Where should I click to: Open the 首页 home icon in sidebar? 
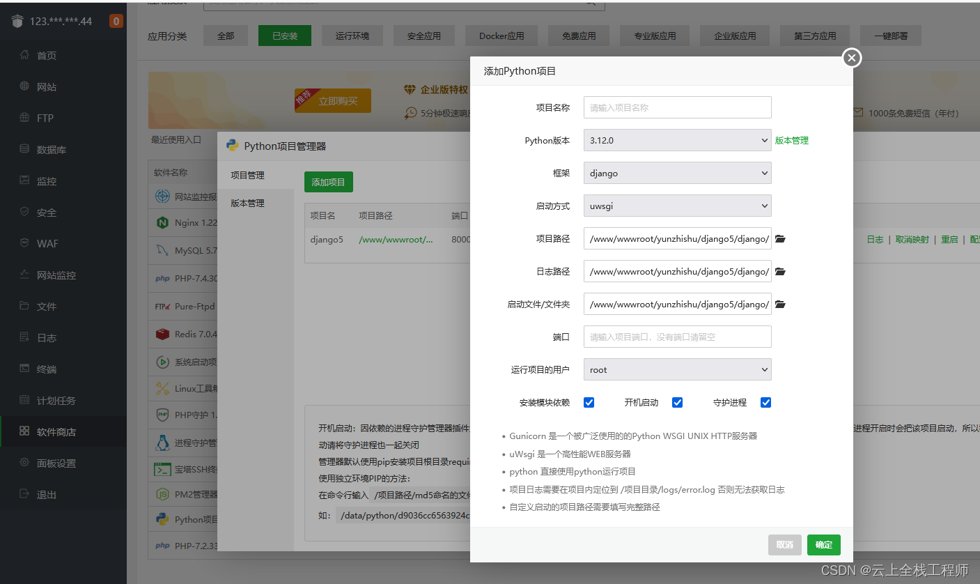click(24, 55)
